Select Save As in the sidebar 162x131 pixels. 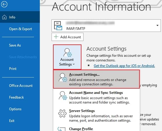point(15,45)
